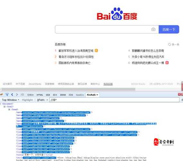
Task: Click the 设为首页 footer link
Action: (7, 84)
